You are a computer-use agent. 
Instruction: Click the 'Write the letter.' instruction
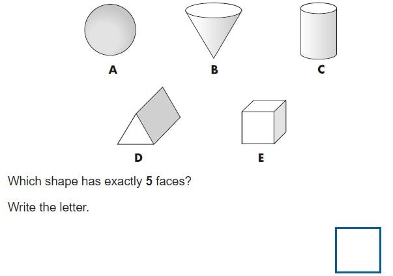click(x=49, y=207)
